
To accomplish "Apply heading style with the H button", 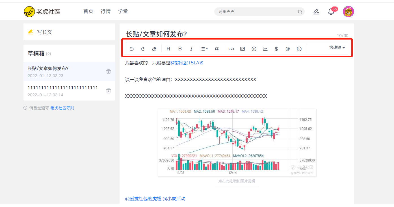I will click(x=168, y=49).
